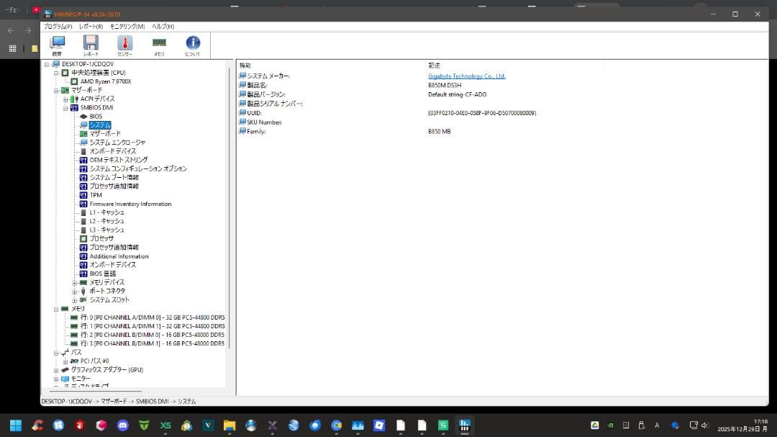This screenshot has height=437, width=777.
Task: Expand the PCI バス #0 node
Action: [65, 361]
